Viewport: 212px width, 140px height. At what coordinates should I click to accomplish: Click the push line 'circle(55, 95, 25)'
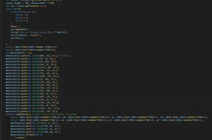31,59
